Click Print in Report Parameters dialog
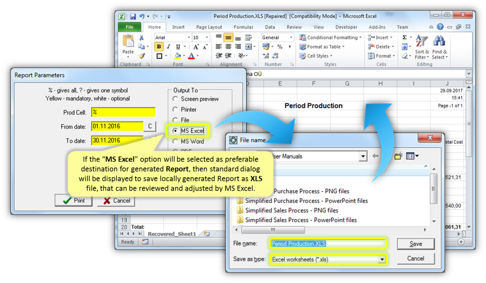486x283 pixels. [74, 200]
